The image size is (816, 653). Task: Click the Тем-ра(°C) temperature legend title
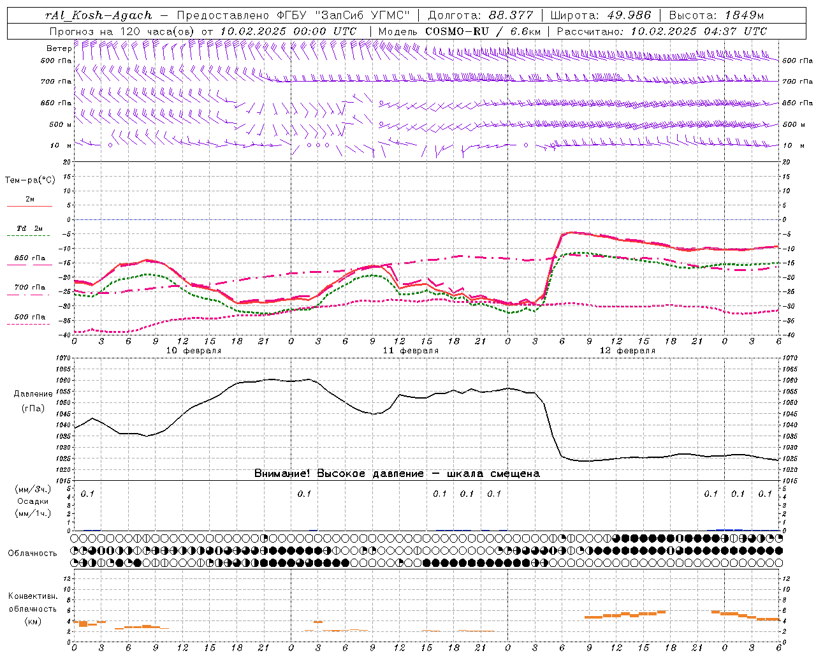pyautogui.click(x=30, y=180)
